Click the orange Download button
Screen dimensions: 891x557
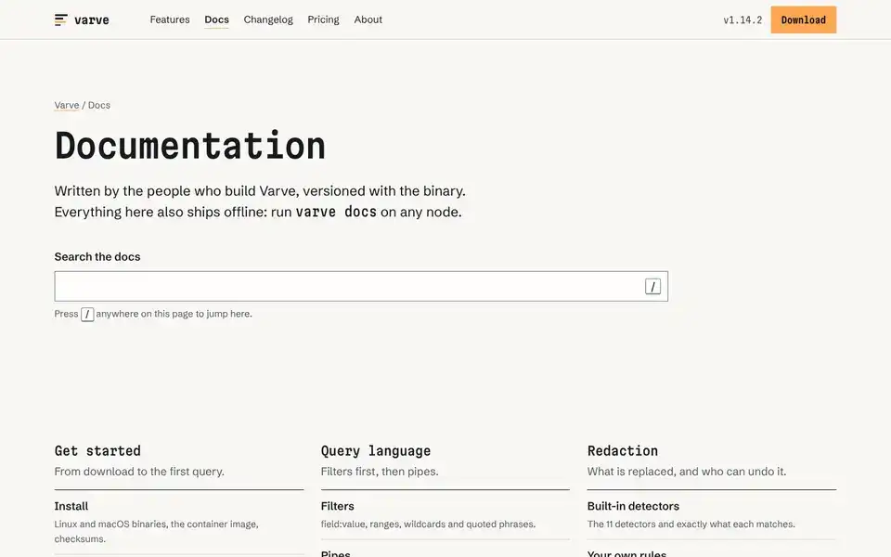804,19
